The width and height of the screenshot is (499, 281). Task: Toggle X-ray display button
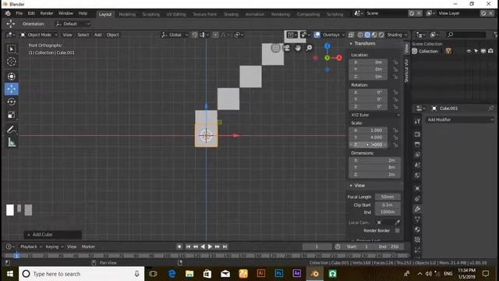pyautogui.click(x=351, y=34)
